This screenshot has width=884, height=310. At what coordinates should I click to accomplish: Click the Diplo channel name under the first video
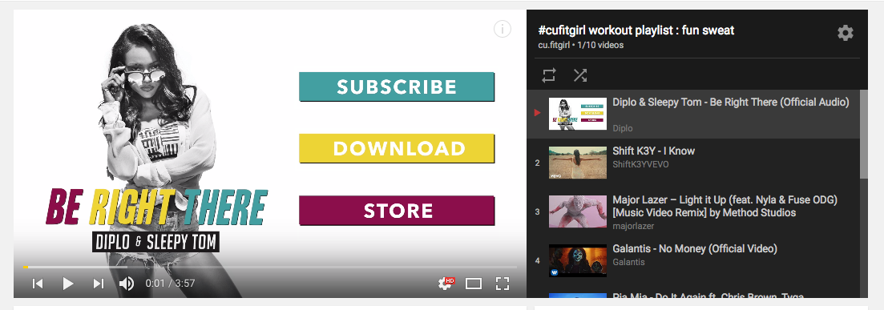(x=623, y=128)
